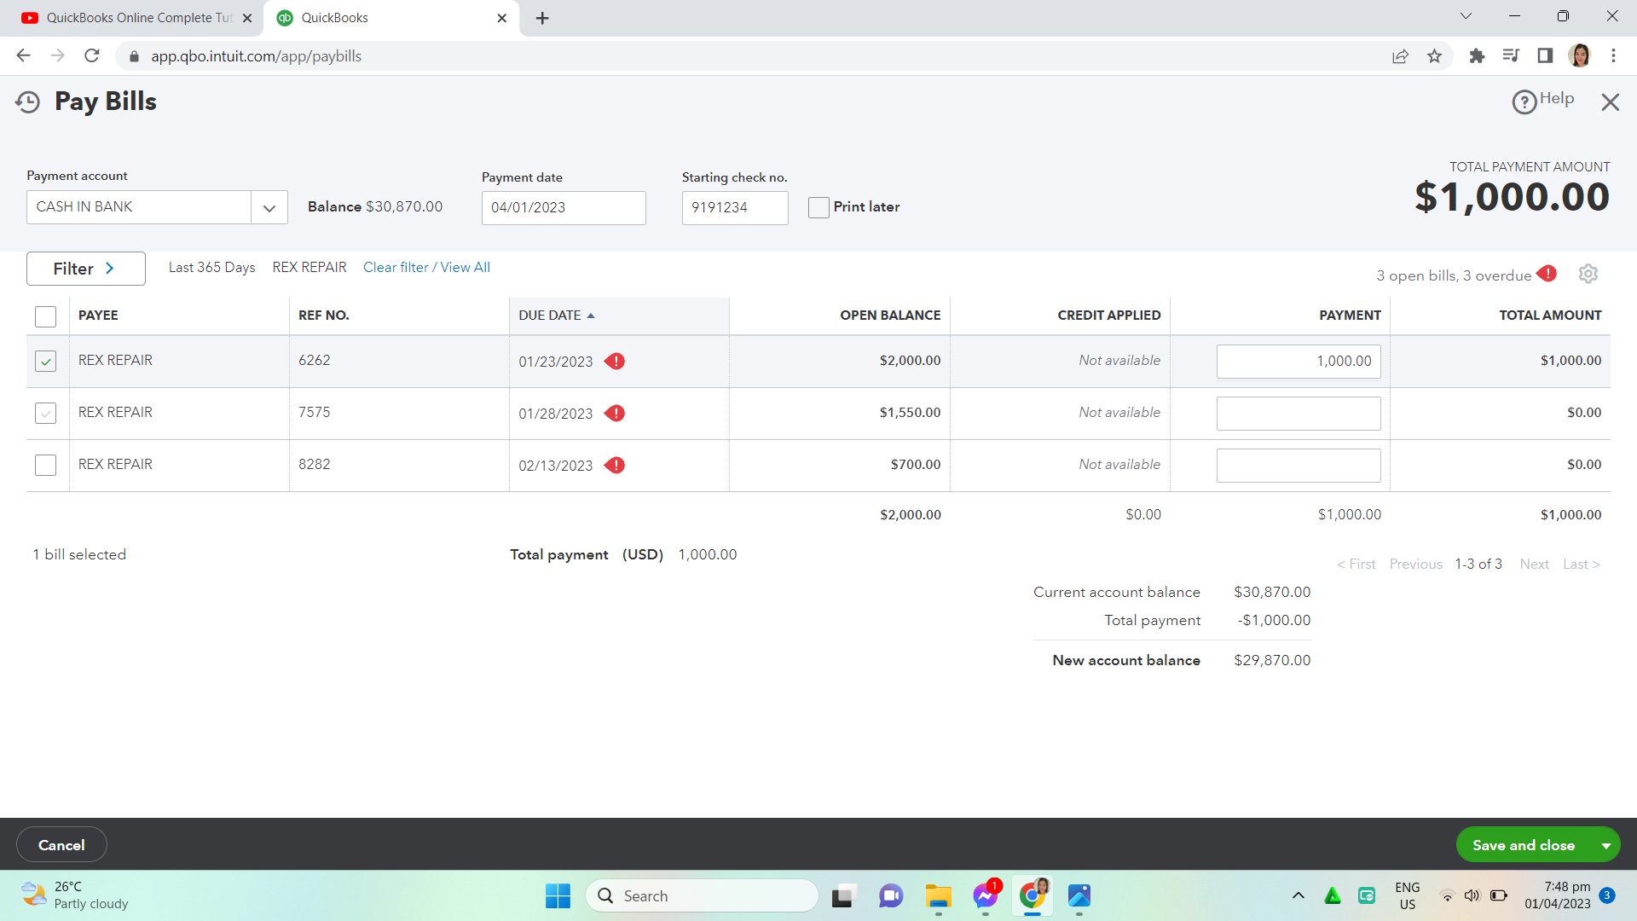This screenshot has width=1637, height=921.
Task: Click overdue alert icon for bill 6262
Action: click(615, 362)
